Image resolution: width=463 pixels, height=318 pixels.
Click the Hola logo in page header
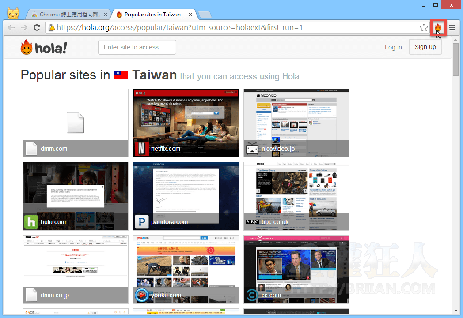pyautogui.click(x=44, y=47)
